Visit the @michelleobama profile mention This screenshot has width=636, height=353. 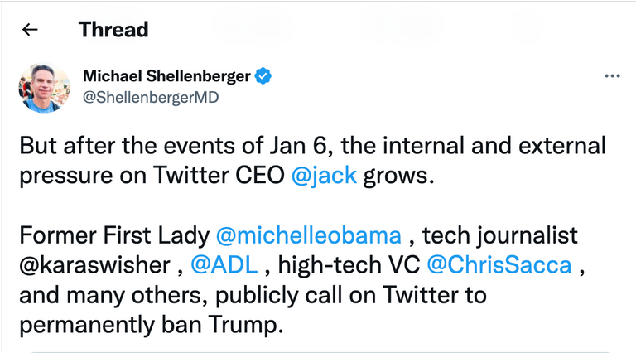308,236
